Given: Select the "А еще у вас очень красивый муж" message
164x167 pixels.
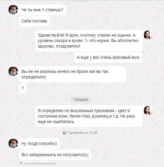Looking at the screenshot, I should click(109, 57).
